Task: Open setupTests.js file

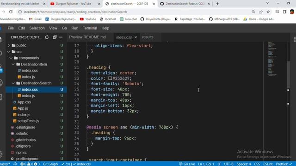Action: pos(28,121)
